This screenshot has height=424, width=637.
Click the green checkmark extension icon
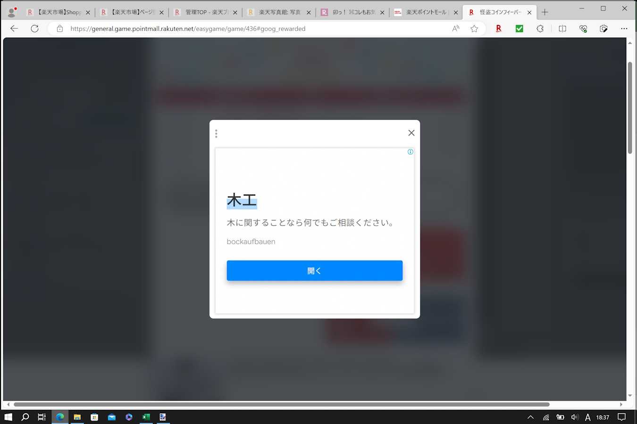coord(519,29)
